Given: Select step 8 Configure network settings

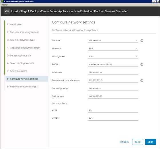Looking at the screenshot, I should click(27, 79).
